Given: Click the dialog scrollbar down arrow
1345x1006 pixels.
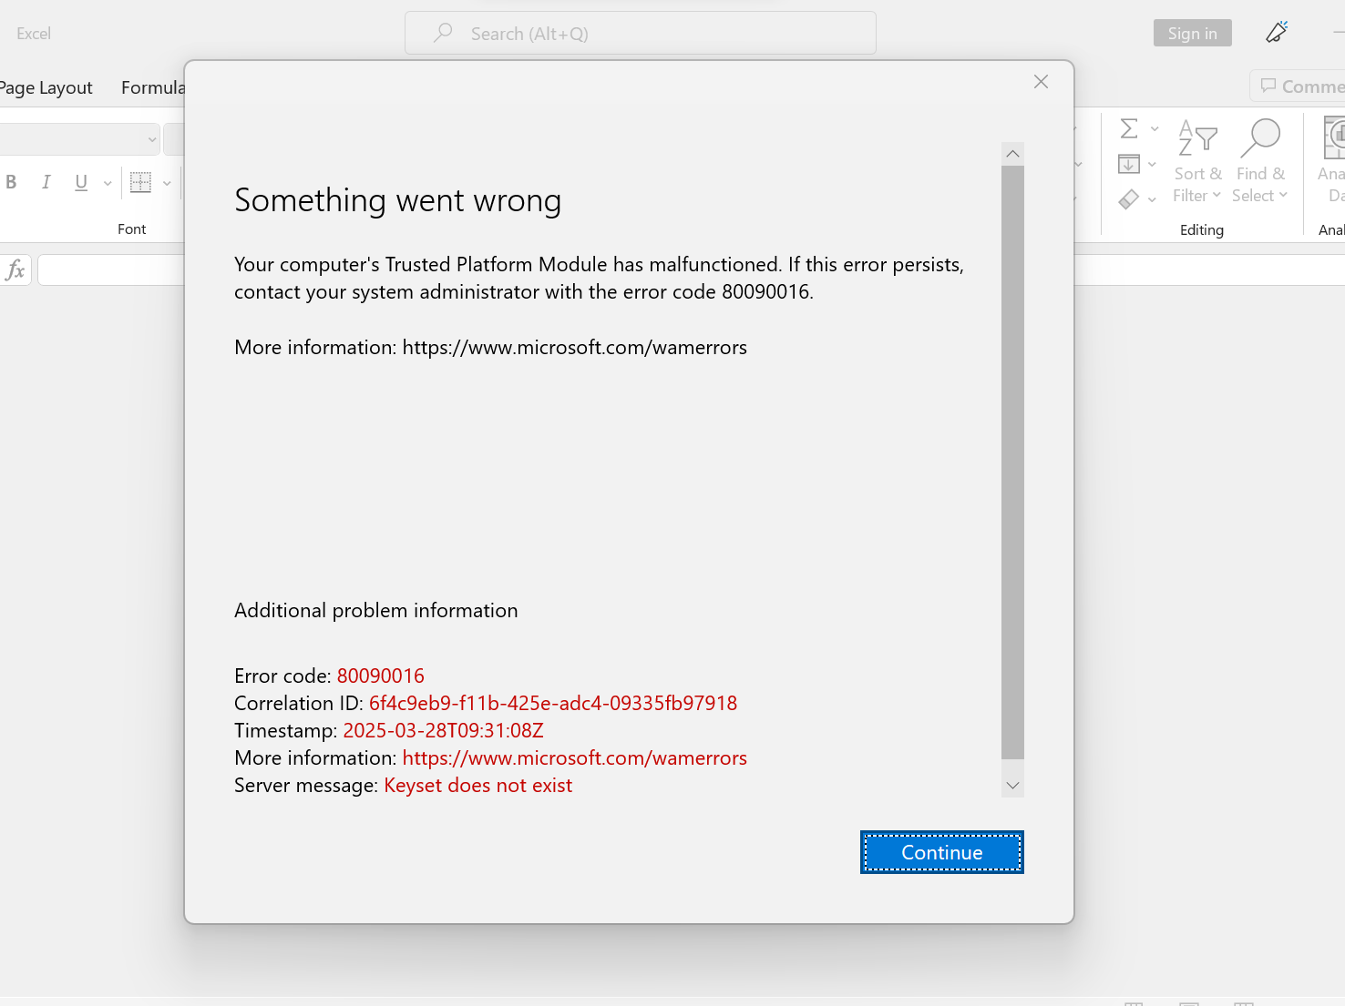Looking at the screenshot, I should coord(1012,785).
